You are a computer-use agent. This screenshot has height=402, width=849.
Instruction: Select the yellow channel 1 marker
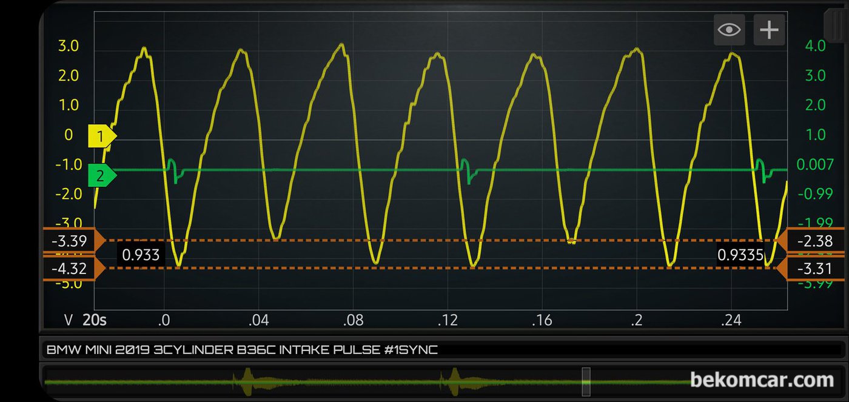[x=102, y=136]
